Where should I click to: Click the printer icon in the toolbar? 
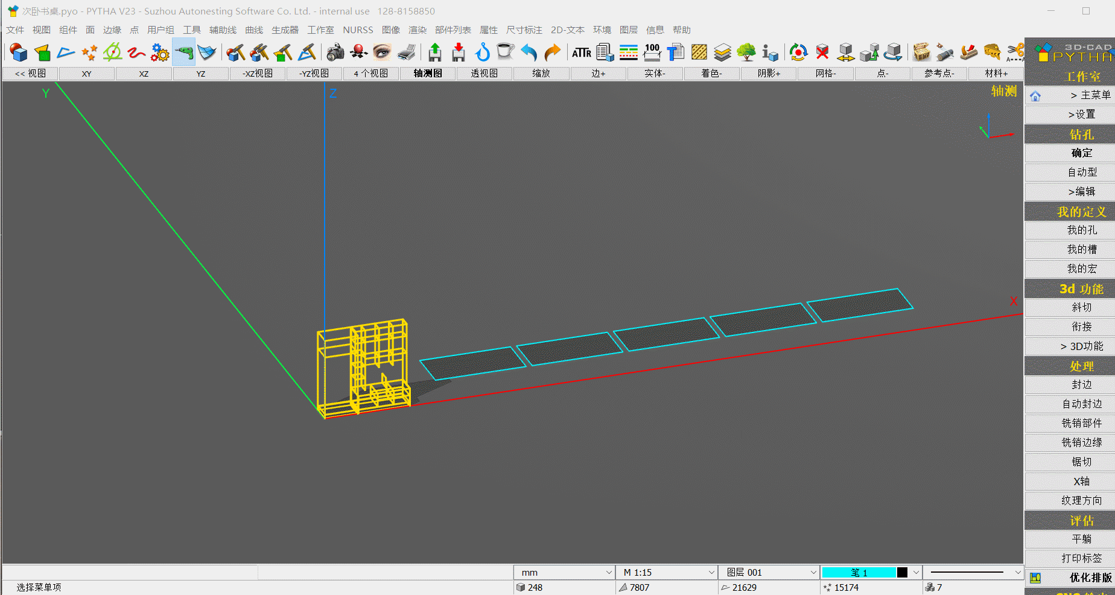[x=406, y=52]
